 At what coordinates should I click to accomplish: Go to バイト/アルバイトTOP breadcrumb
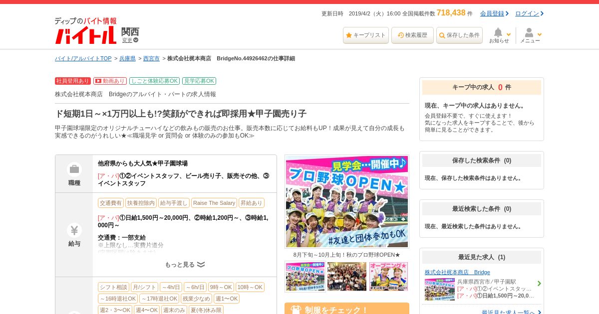(83, 58)
